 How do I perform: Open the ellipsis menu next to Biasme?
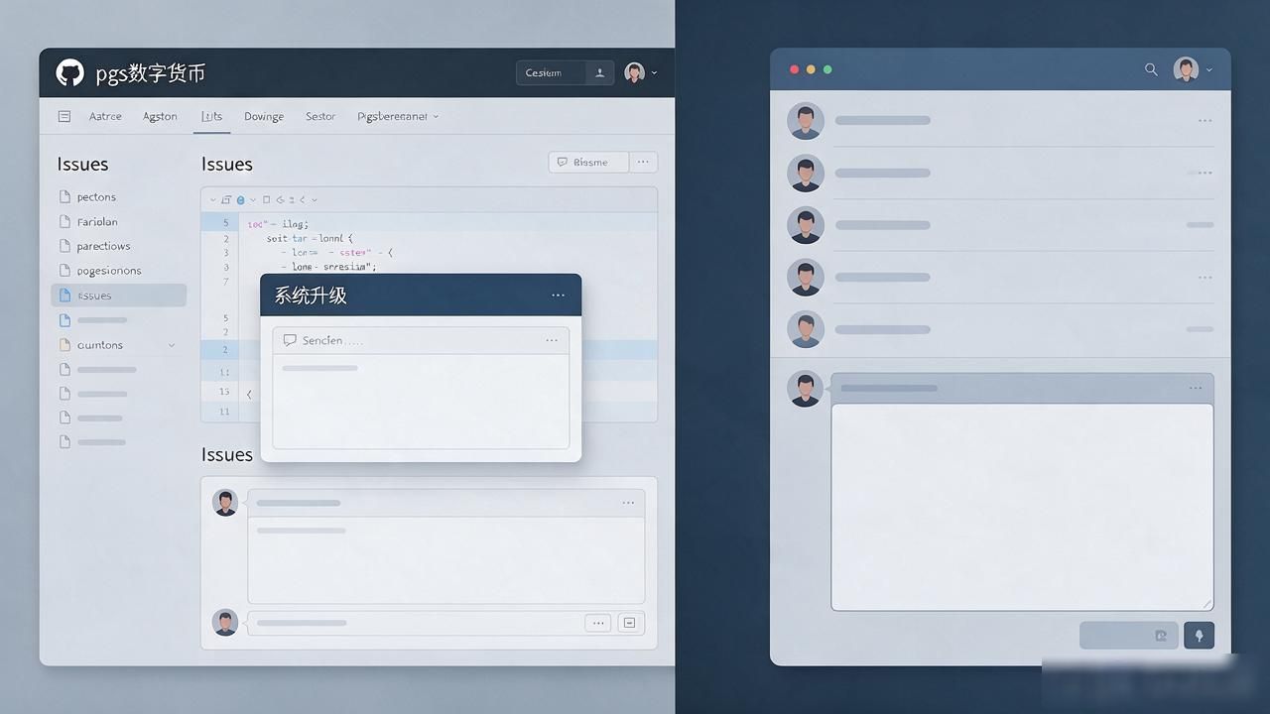(643, 162)
